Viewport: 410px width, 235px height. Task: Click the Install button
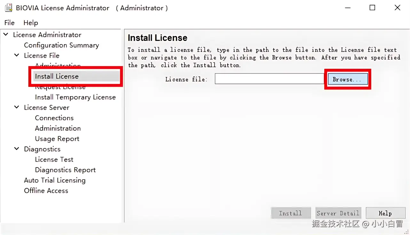[291, 213]
